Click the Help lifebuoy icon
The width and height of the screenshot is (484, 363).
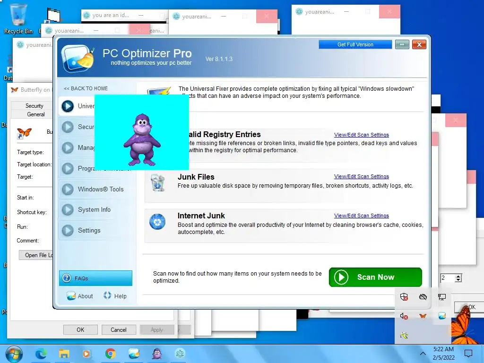point(107,295)
